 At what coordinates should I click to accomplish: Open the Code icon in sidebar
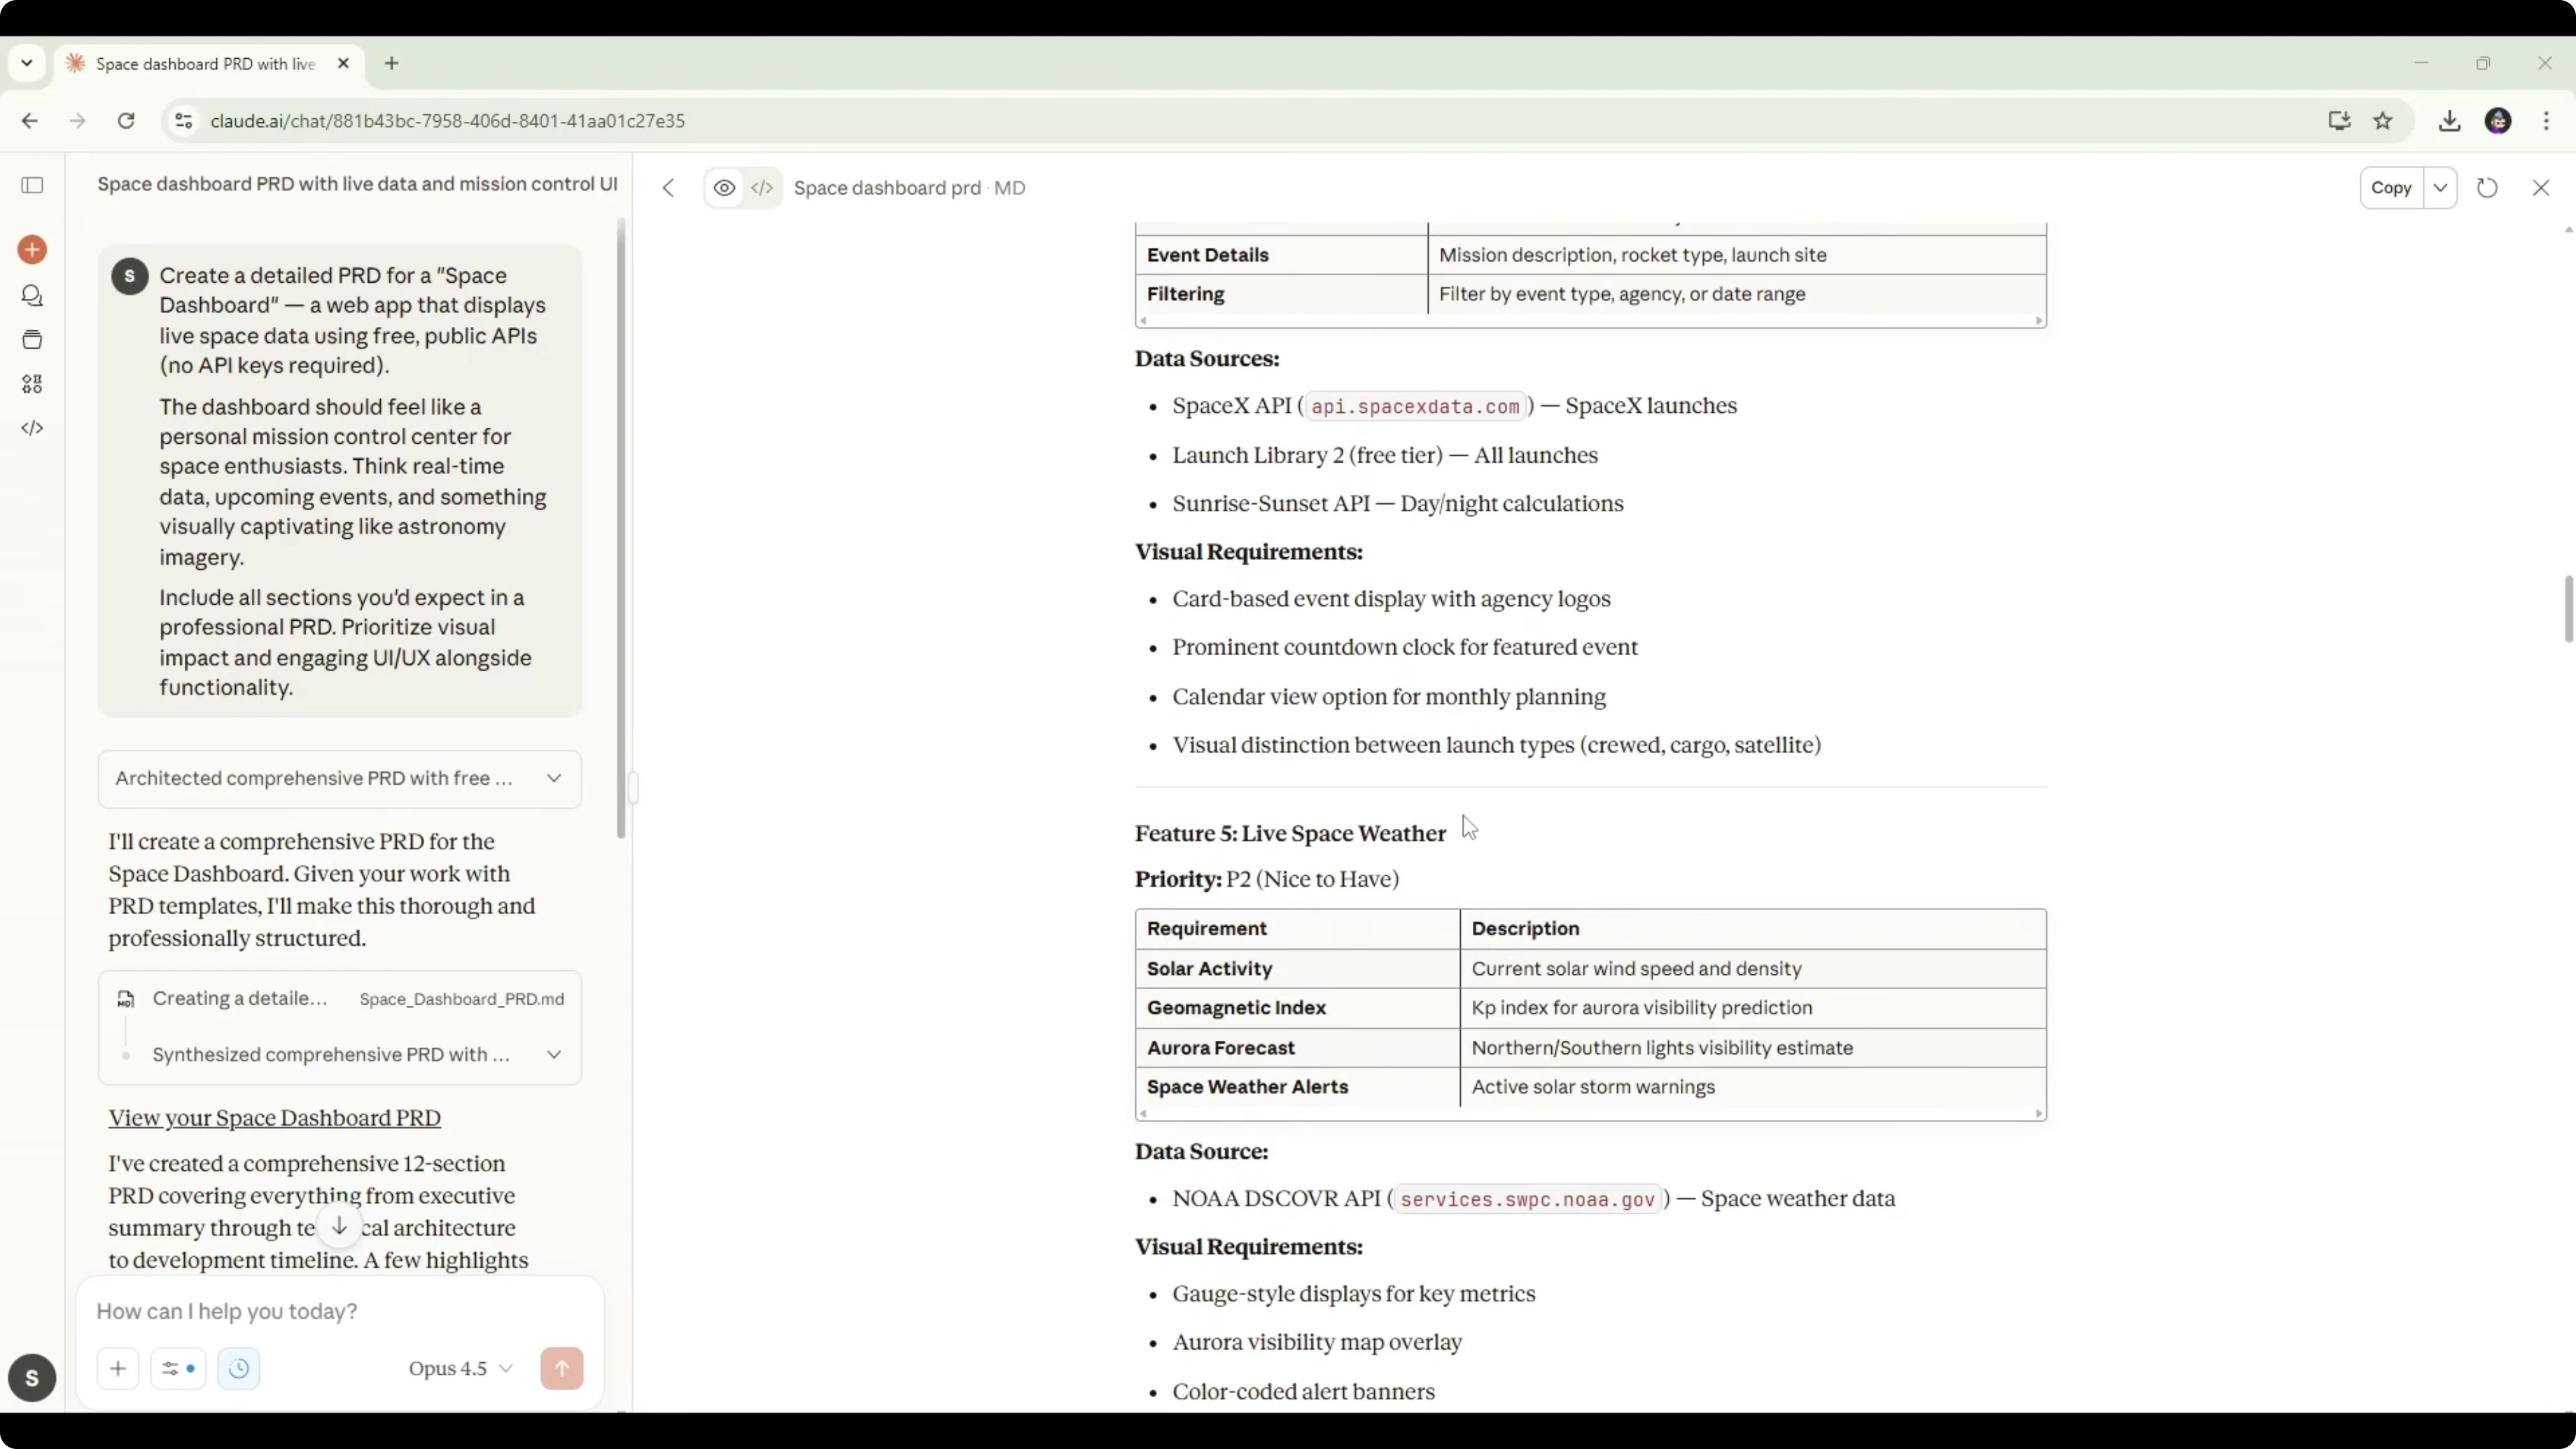point(32,428)
